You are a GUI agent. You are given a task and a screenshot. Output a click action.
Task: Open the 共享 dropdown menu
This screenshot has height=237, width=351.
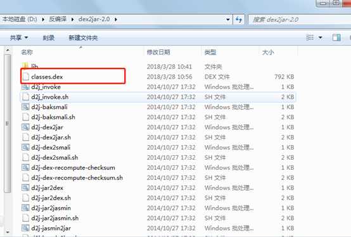click(x=19, y=37)
